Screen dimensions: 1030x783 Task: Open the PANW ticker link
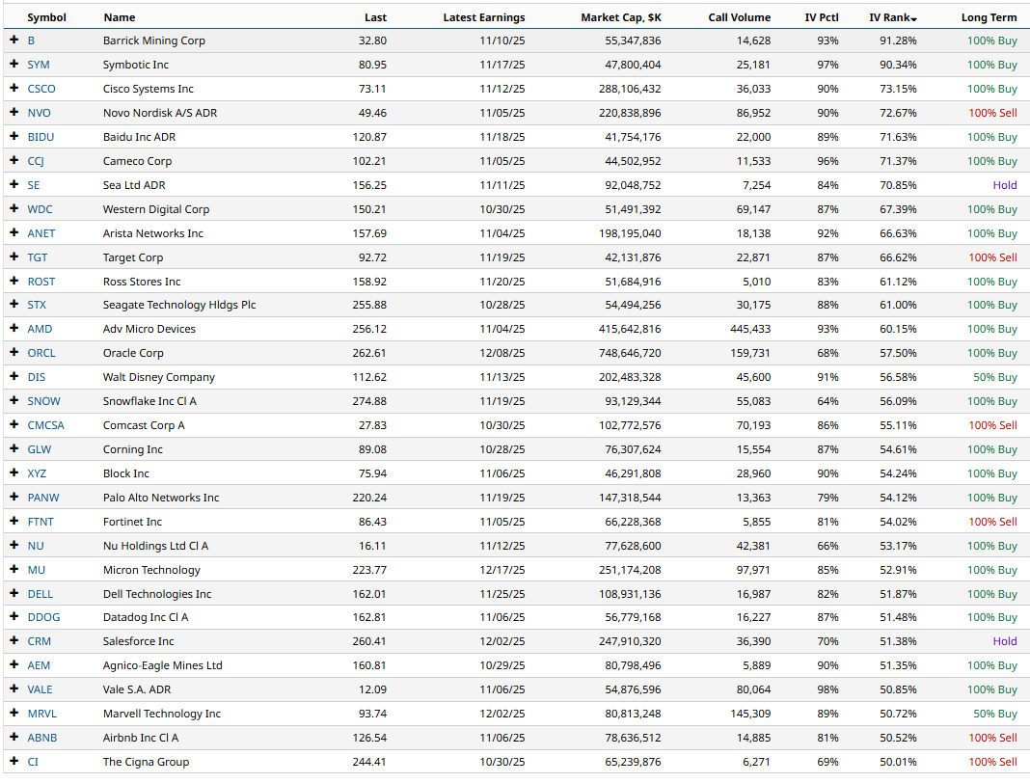(43, 498)
